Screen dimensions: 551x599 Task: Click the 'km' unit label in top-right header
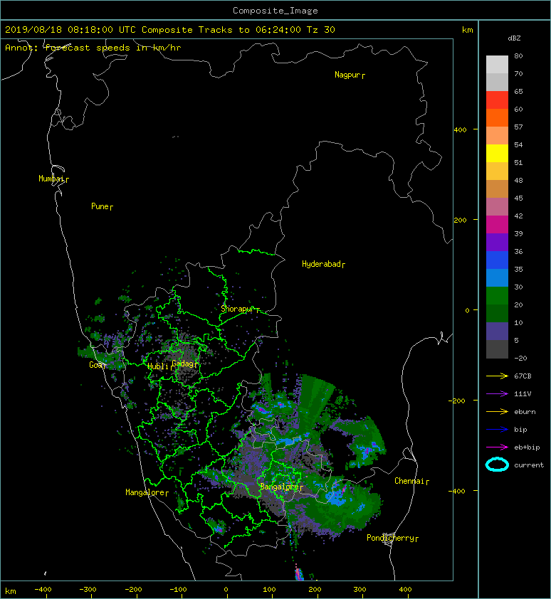pos(468,30)
